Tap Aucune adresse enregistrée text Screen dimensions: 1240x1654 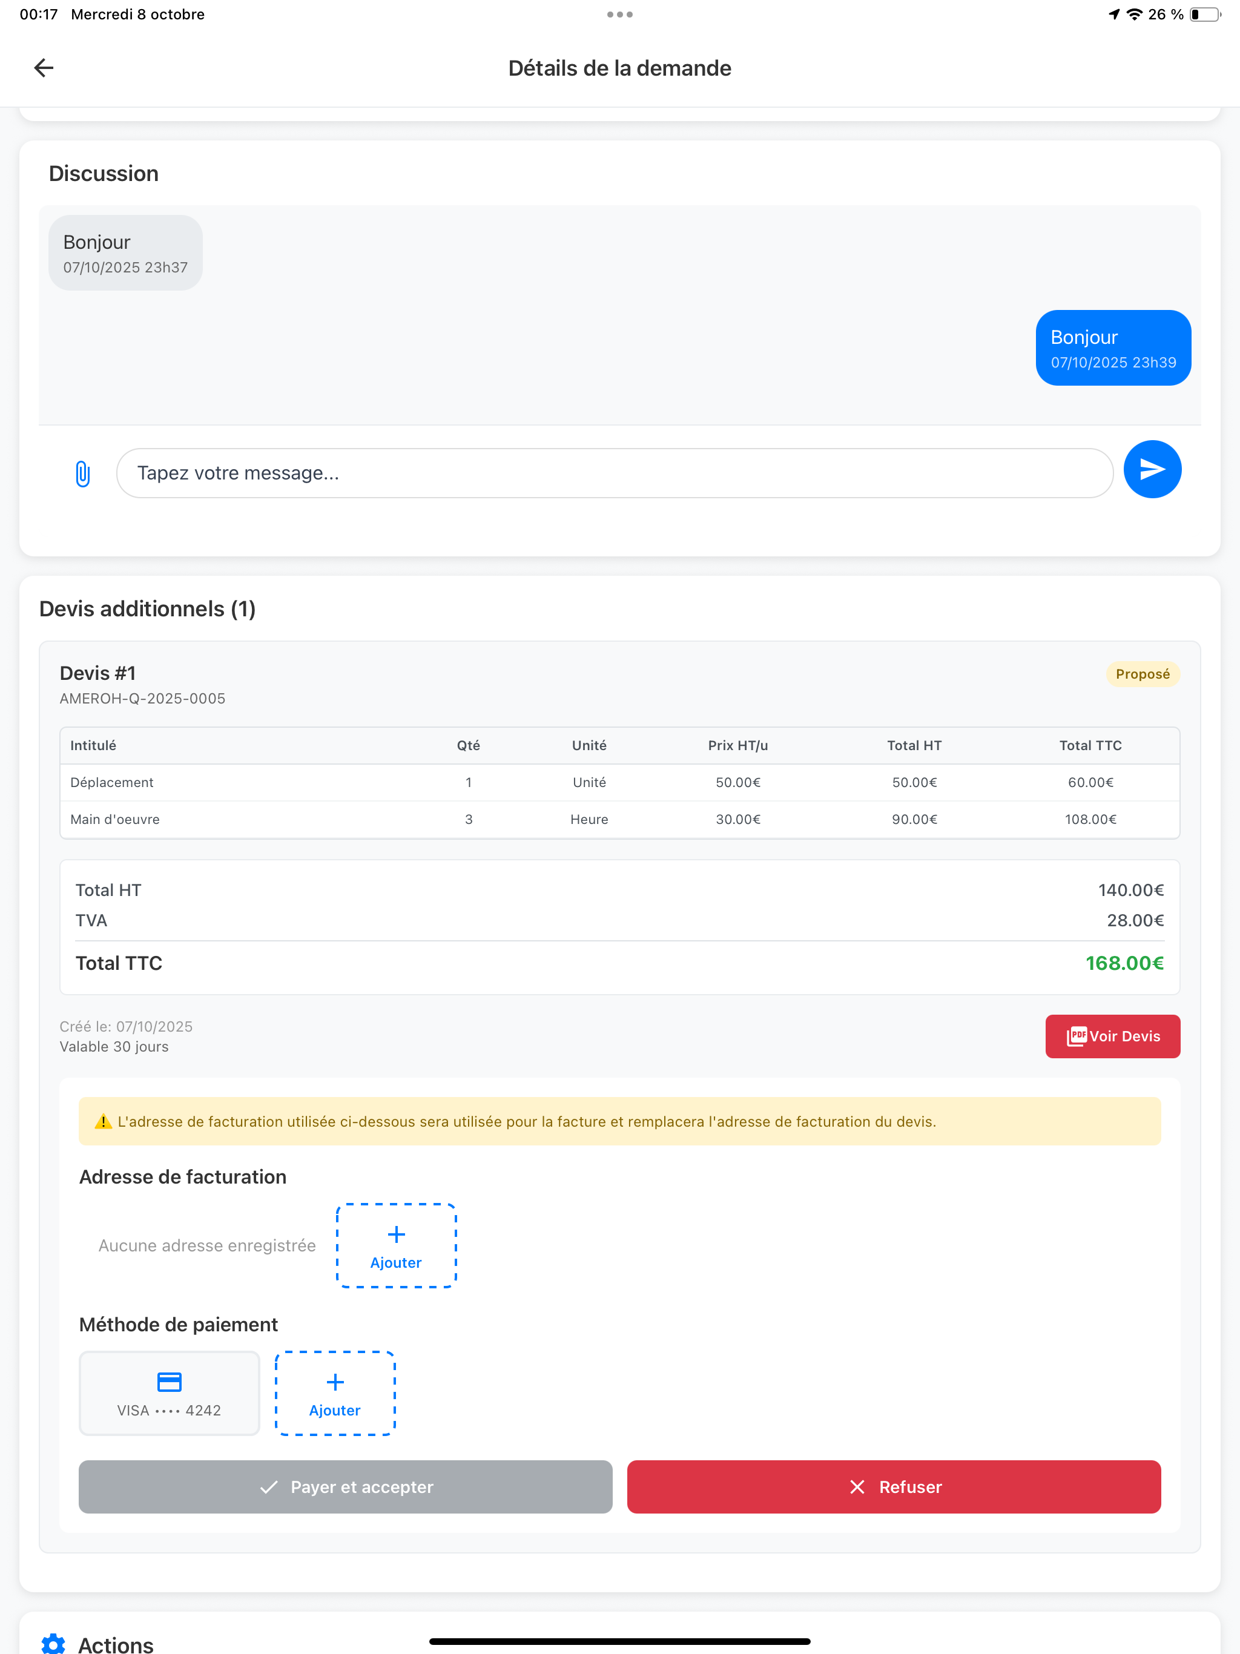pos(206,1246)
